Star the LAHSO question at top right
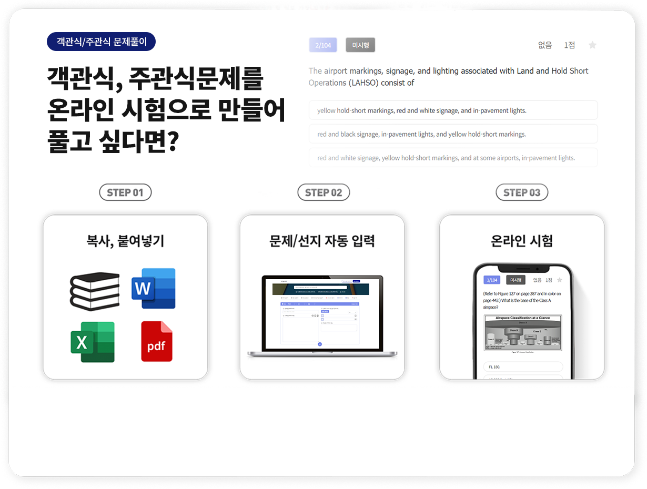The width and height of the screenshot is (647, 489). [x=592, y=45]
